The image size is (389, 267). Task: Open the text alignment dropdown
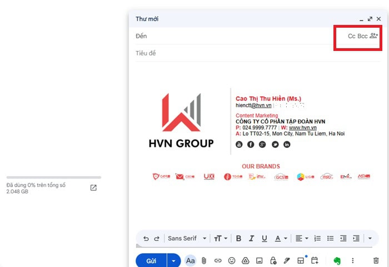coord(302,239)
